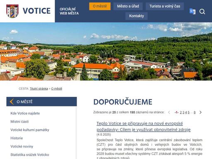Open Votické kulturní památky sidebar link
This screenshot has height=159, width=212.
pos(30,130)
